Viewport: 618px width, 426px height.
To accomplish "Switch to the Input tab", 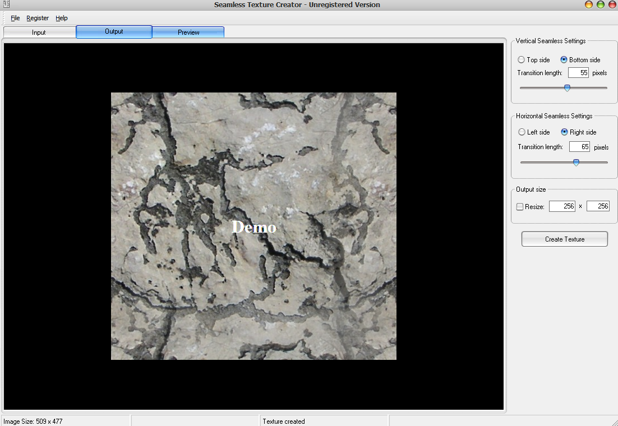I will (39, 33).
